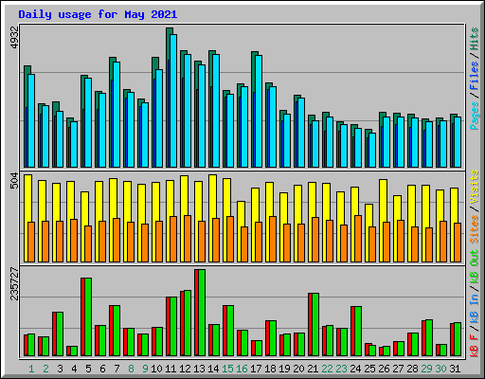Click the cyan files bar for day 1

tap(31, 120)
